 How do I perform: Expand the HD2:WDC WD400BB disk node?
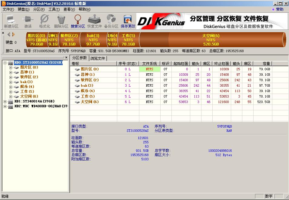5,106
